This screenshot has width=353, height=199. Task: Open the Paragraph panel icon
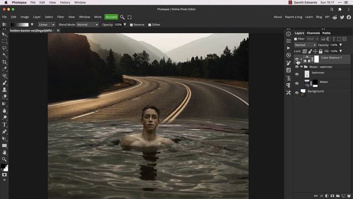pos(288,85)
